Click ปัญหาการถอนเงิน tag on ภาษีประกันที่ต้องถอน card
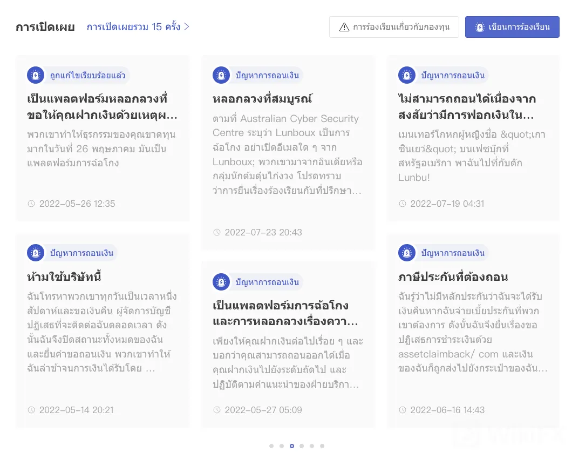 (x=453, y=253)
